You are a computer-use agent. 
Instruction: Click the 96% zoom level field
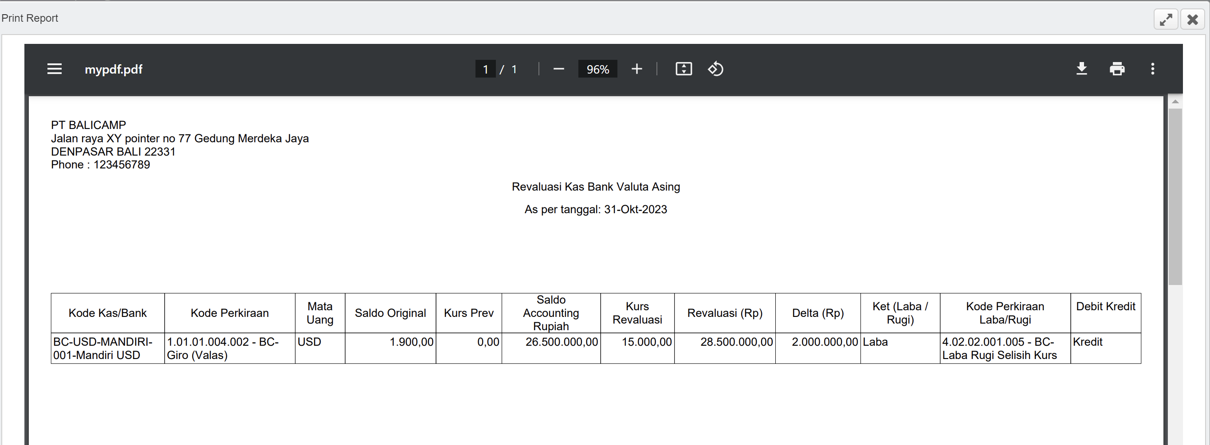(597, 70)
